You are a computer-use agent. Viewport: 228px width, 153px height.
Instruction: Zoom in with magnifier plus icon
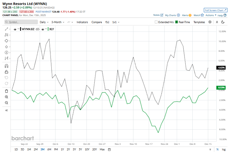[x=6, y=97]
